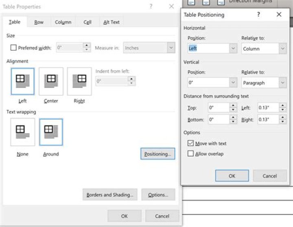
Task: Confirm Table Positioning with OK
Action: point(232,176)
